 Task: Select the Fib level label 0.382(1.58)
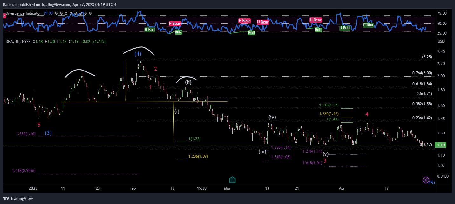click(x=422, y=104)
